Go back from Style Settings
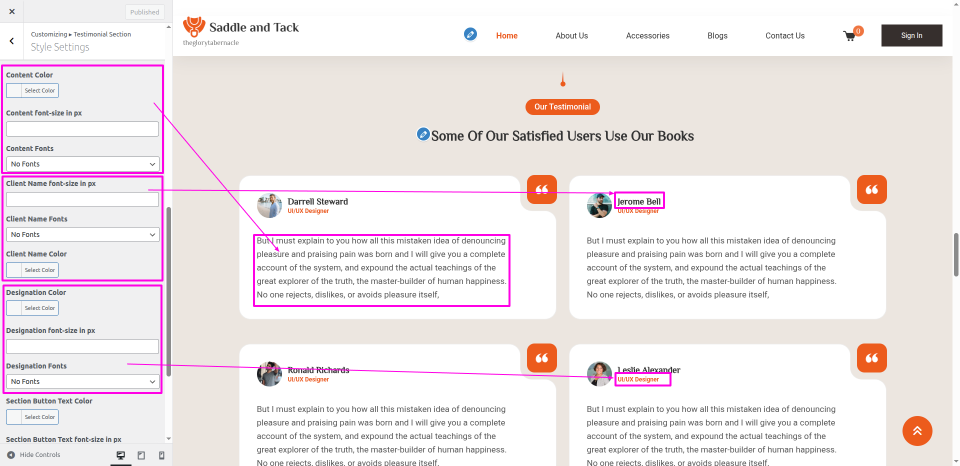The width and height of the screenshot is (960, 466). click(12, 41)
